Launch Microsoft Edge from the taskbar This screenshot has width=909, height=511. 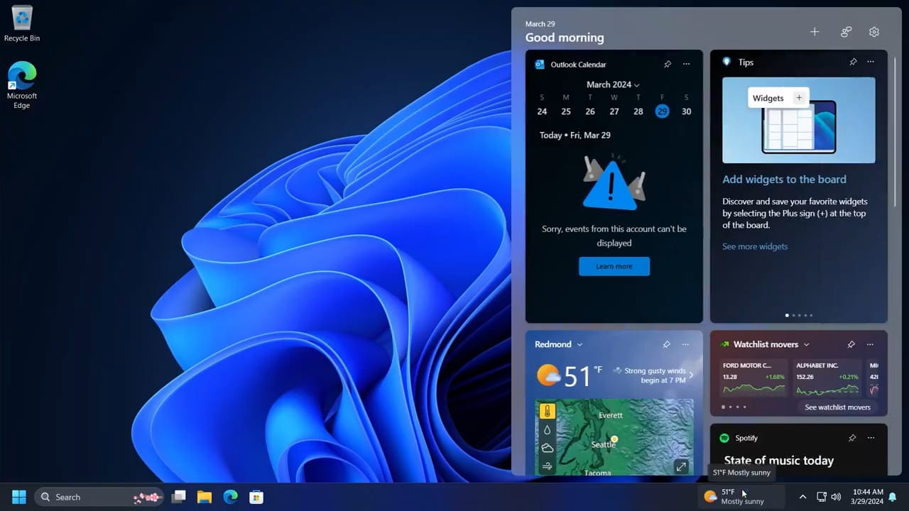click(230, 497)
